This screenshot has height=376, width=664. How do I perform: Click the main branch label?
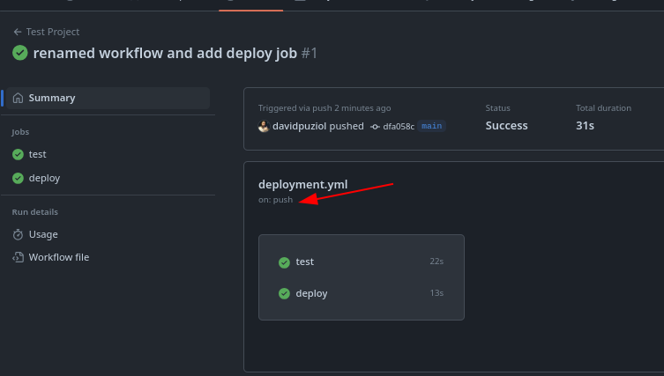[431, 126]
